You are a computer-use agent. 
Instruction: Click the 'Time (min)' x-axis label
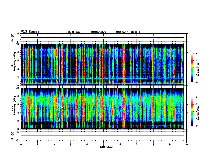(106, 147)
